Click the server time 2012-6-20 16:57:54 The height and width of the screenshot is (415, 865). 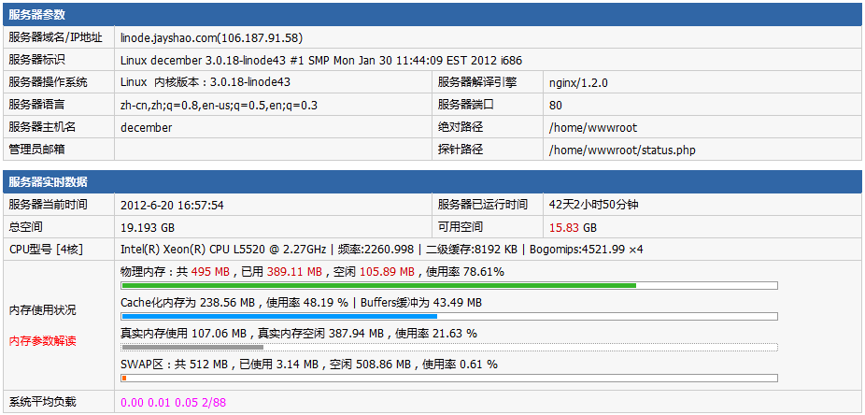coord(172,205)
